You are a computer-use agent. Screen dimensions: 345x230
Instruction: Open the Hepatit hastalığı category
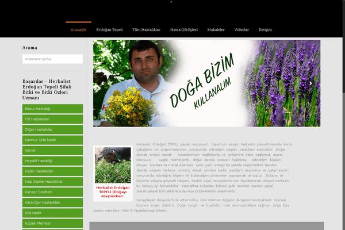point(52,161)
